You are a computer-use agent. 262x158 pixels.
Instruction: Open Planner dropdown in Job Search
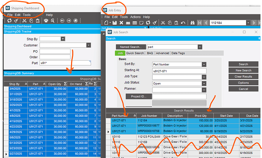point(204,90)
